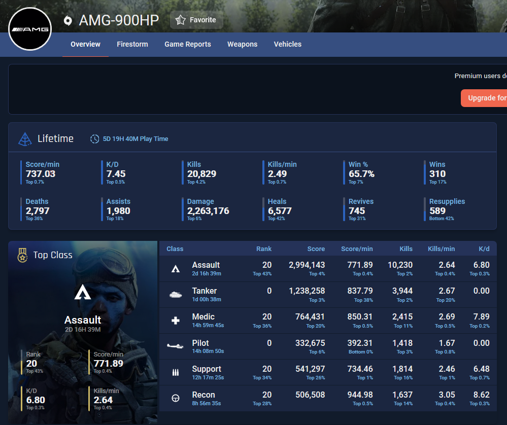Click the Deaths value 2,797

coord(38,210)
